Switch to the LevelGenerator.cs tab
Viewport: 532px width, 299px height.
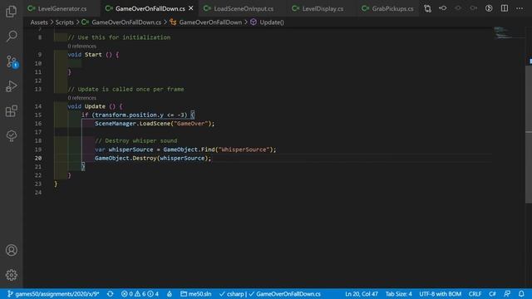pos(62,8)
